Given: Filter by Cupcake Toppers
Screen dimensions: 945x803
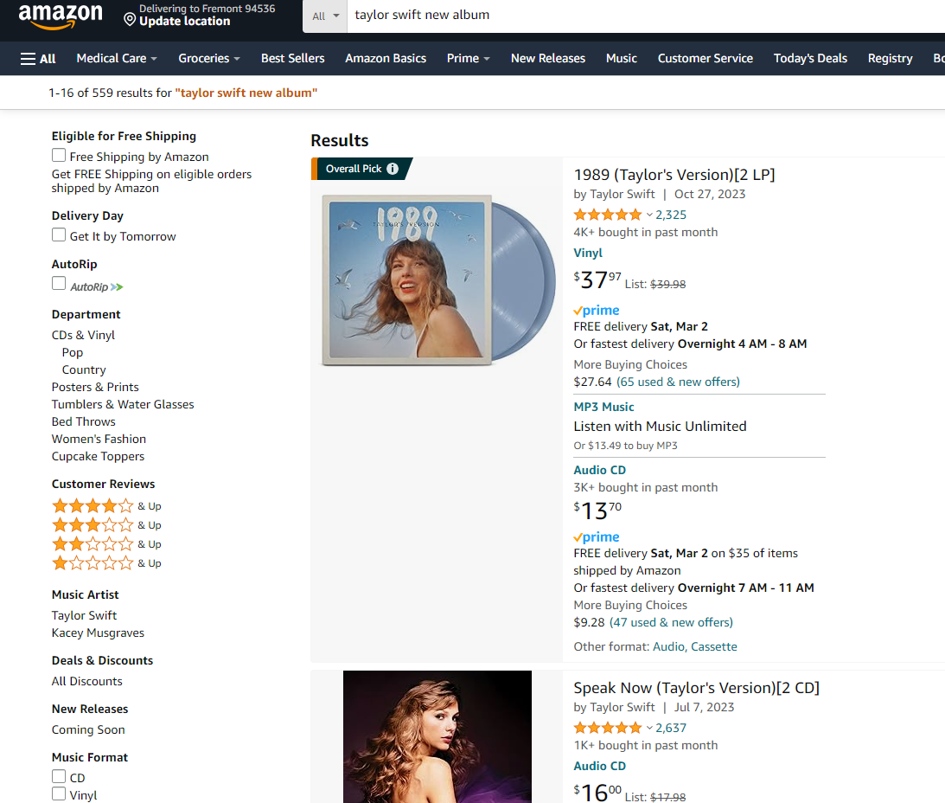Looking at the screenshot, I should tap(99, 457).
